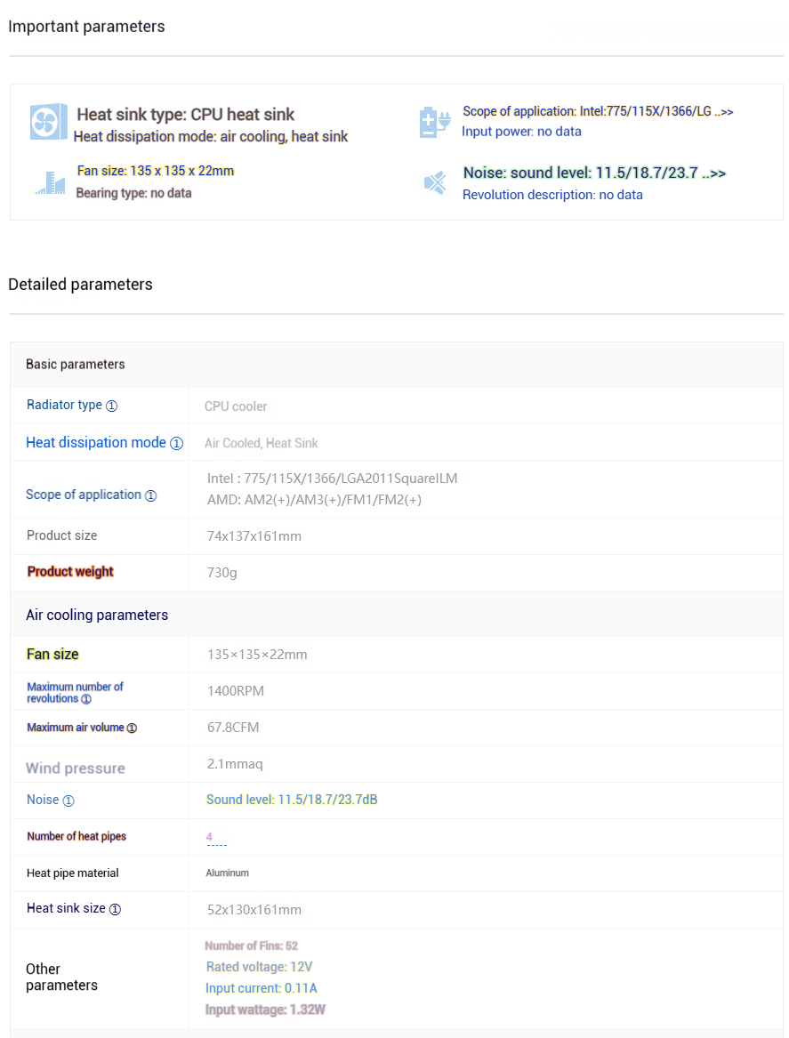Screen dimensions: 789x1038
Task: Open the Scope of application parameter link
Action: click(84, 495)
